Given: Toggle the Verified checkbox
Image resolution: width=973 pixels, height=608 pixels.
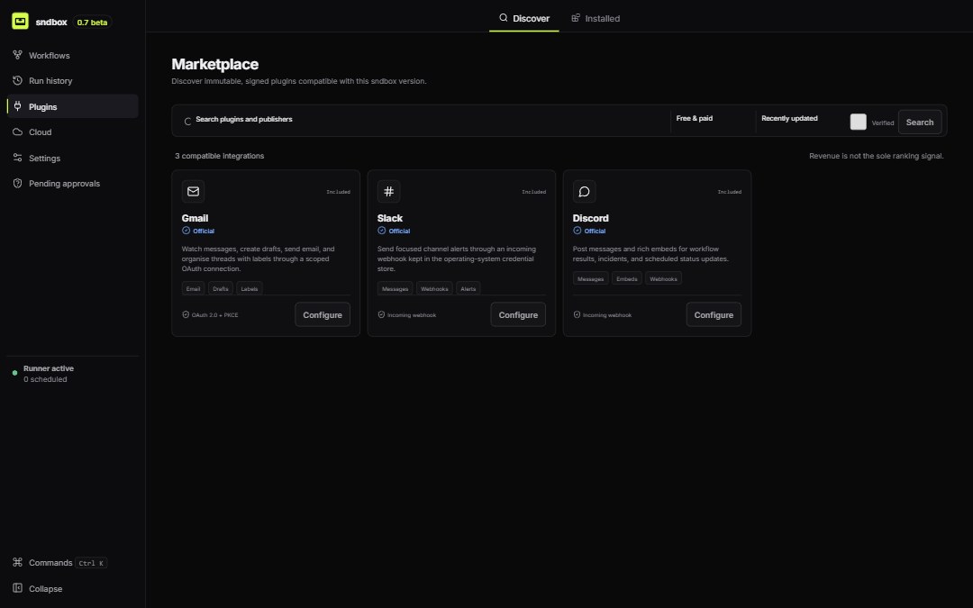Looking at the screenshot, I should pyautogui.click(x=859, y=122).
